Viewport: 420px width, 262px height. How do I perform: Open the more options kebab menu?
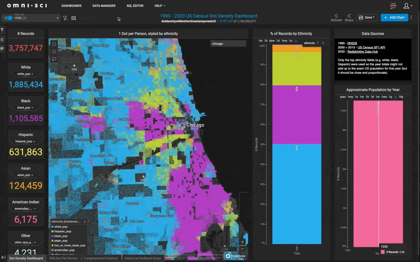tap(411, 17)
